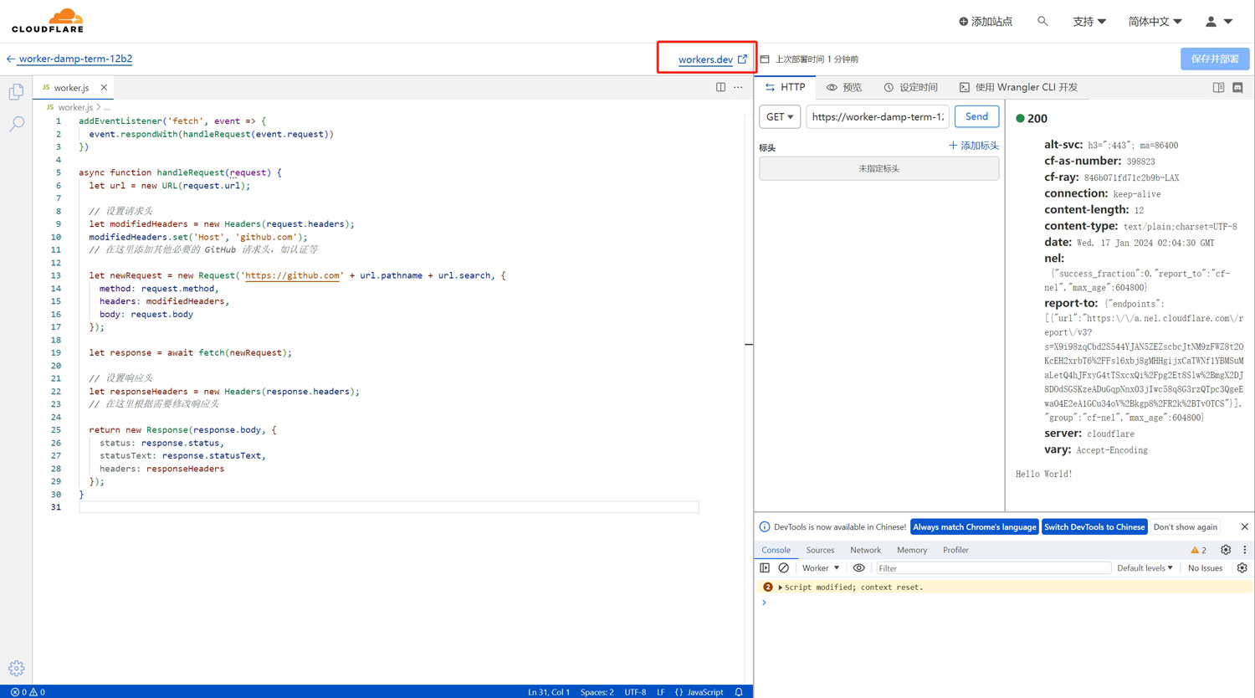Open the Default levels dropdown
The width and height of the screenshot is (1255, 698).
click(1145, 567)
